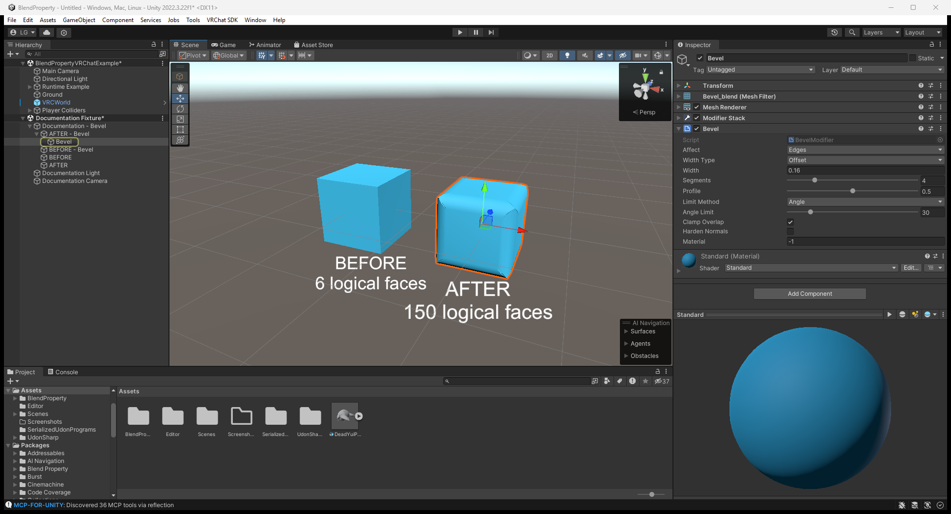Select the Transform tool in Scene toolbar

click(x=180, y=140)
